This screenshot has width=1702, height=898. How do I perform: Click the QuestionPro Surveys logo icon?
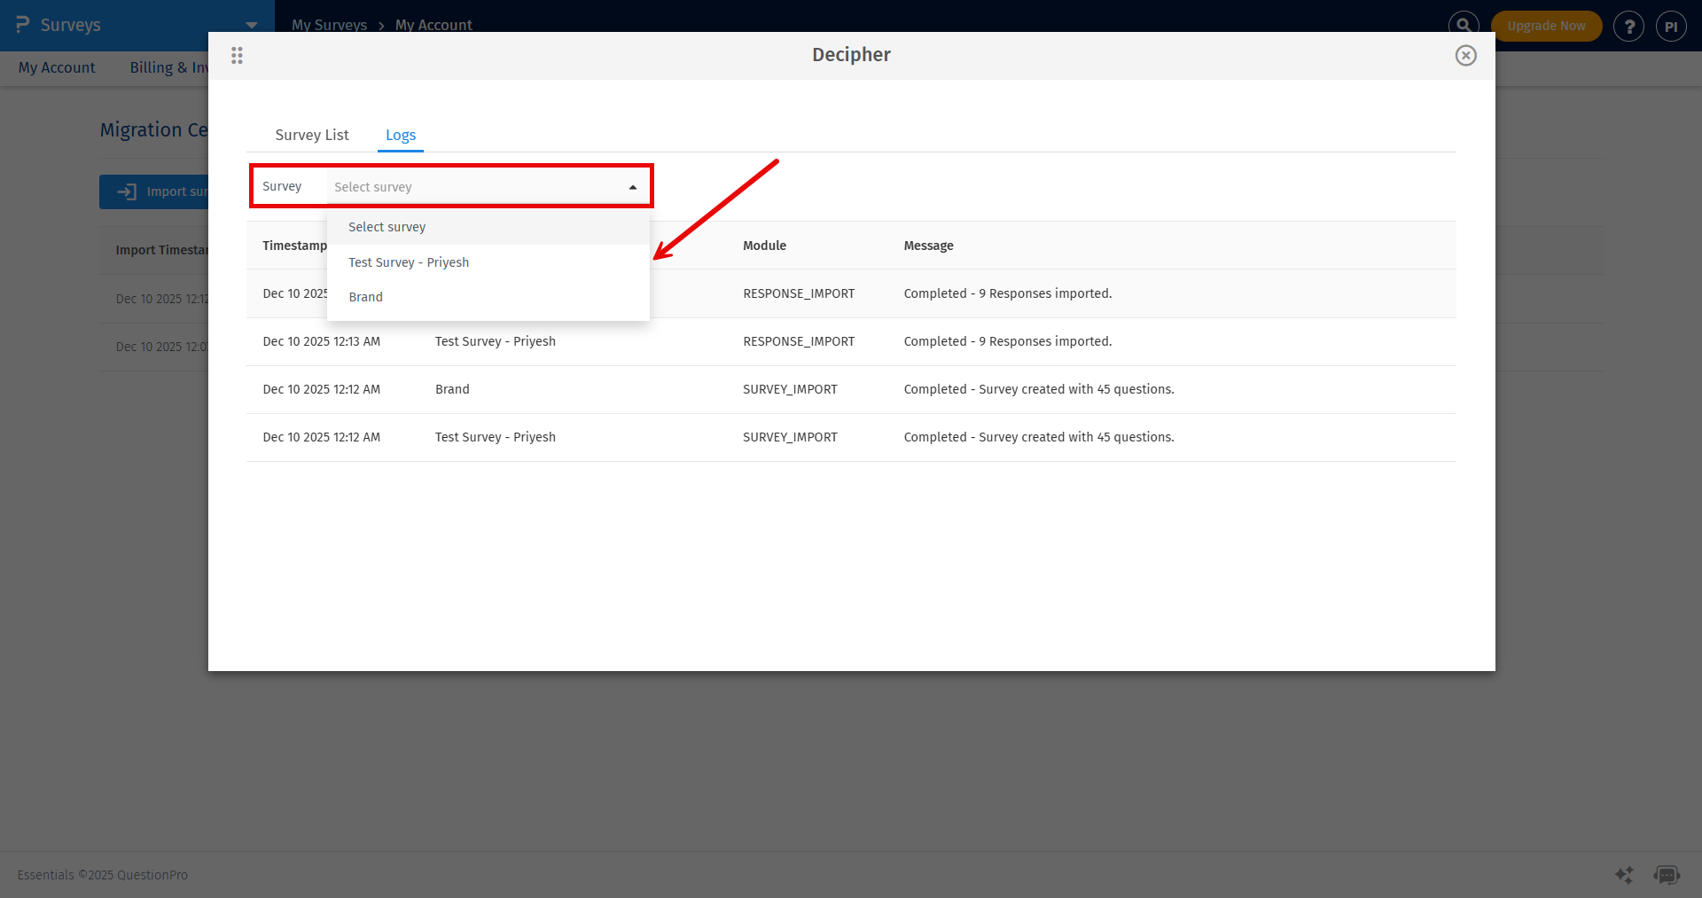[20, 25]
